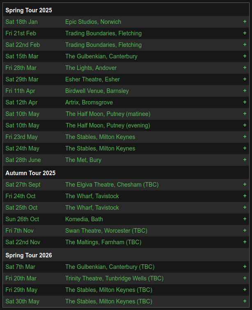Open Komedia, Bath venue link
Image resolution: width=252 pixels, height=310 pixels.
(x=84, y=219)
